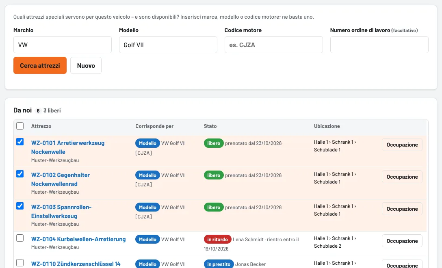Uncheck the WZ-0102 Gegenhalter row checkbox
The width and height of the screenshot is (442, 268).
click(20, 174)
